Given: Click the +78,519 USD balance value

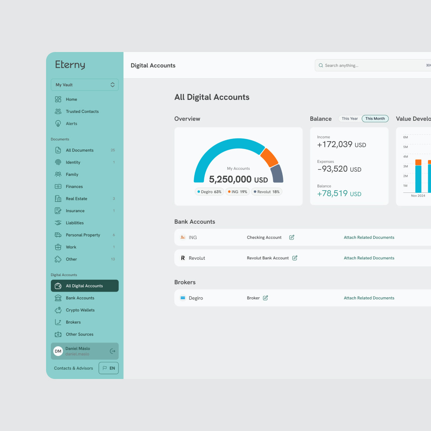Looking at the screenshot, I should [339, 194].
